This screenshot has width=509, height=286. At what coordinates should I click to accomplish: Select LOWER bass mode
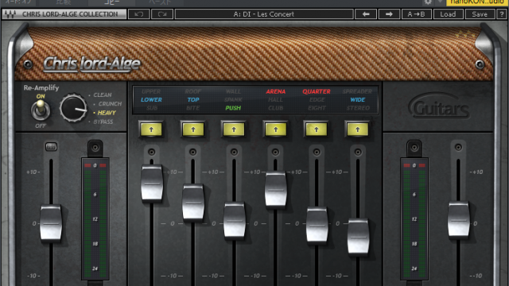point(151,100)
